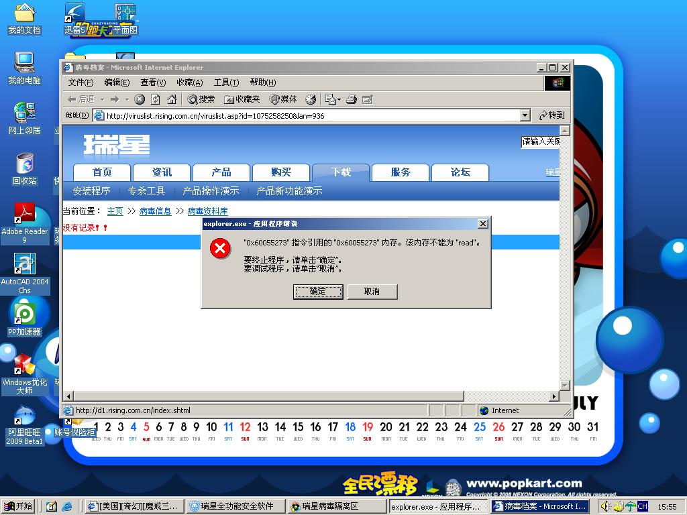Open the 查看(V) menu
This screenshot has width=687, height=515.
153,82
